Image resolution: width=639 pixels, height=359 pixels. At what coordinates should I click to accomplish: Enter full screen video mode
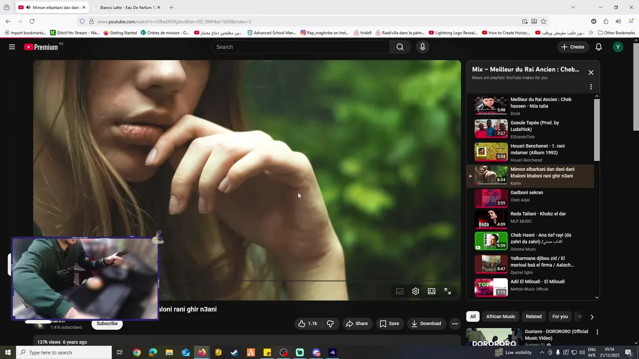click(x=448, y=291)
